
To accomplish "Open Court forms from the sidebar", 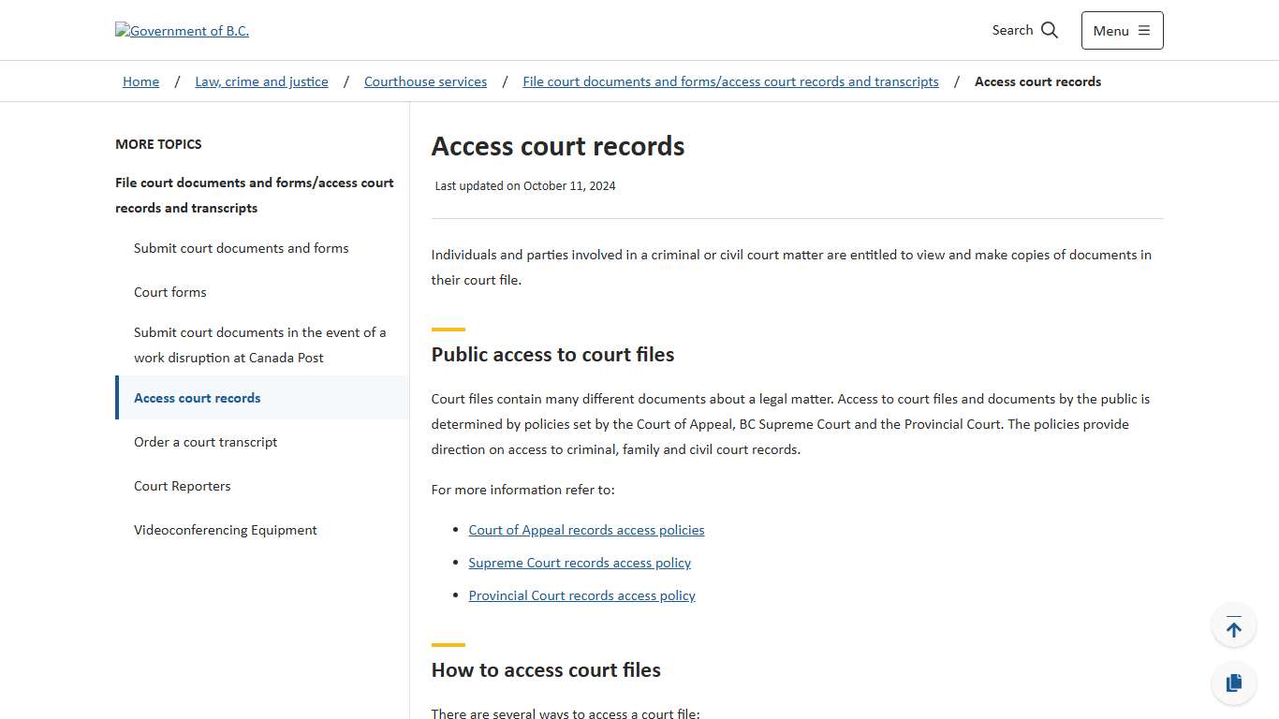I will point(169,291).
